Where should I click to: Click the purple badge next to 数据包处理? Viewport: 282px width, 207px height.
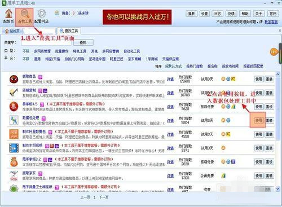[x=43, y=118]
